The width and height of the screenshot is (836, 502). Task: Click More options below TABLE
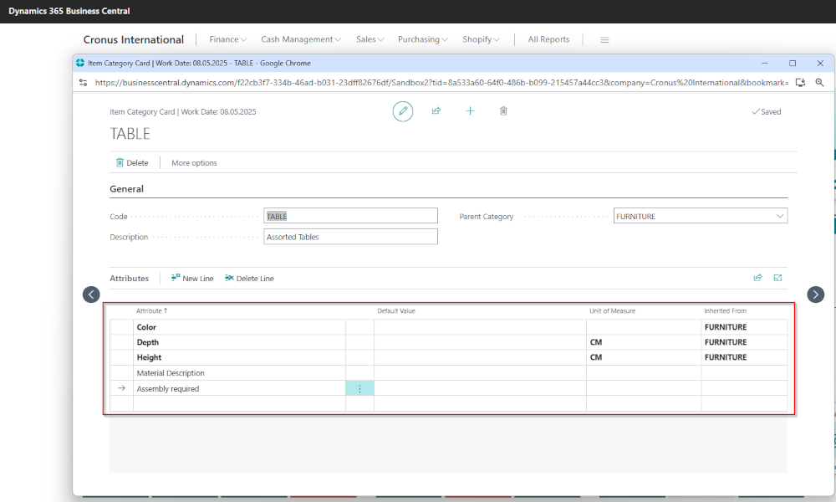[193, 162]
